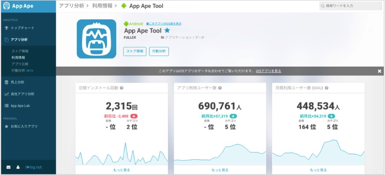The width and height of the screenshot is (385, 175).
Task: Open App Ape Lab in the sidebar
Action: pyautogui.click(x=17, y=106)
